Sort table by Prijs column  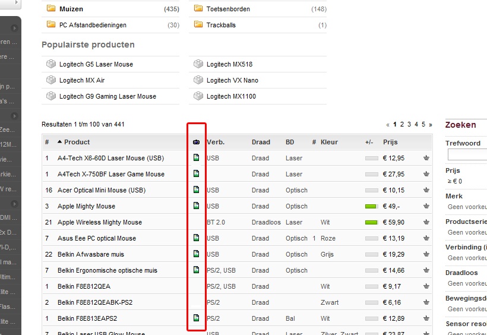point(390,142)
